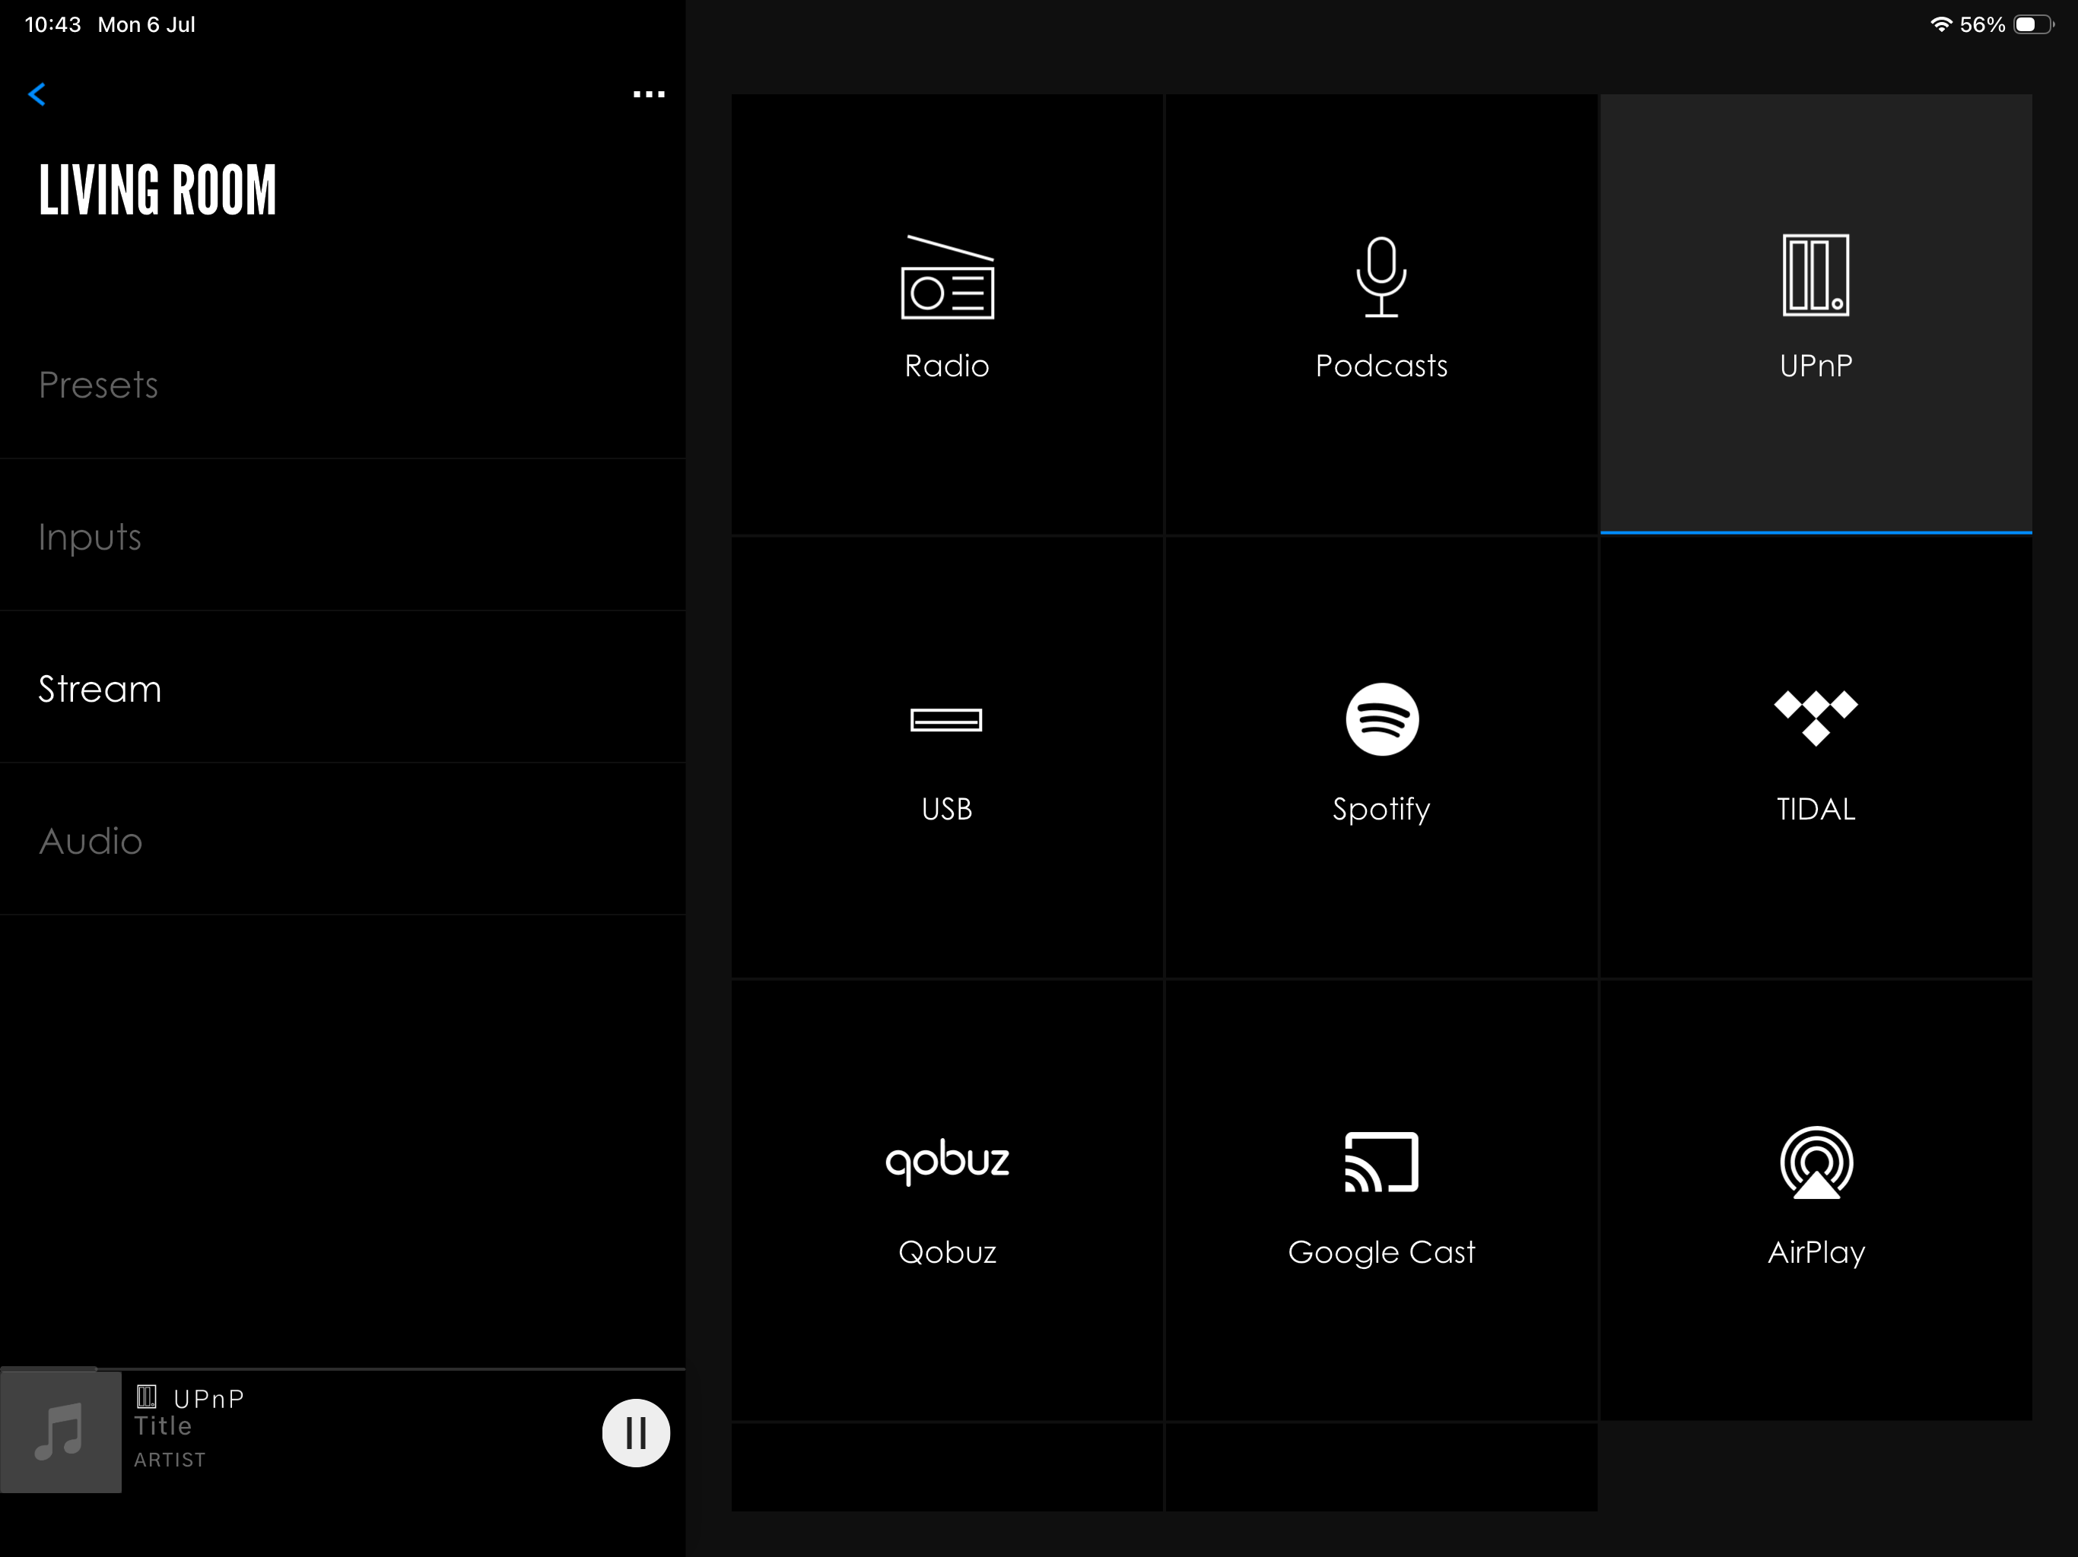
Task: Tap the now-playing 'Title' text
Action: pos(163,1425)
